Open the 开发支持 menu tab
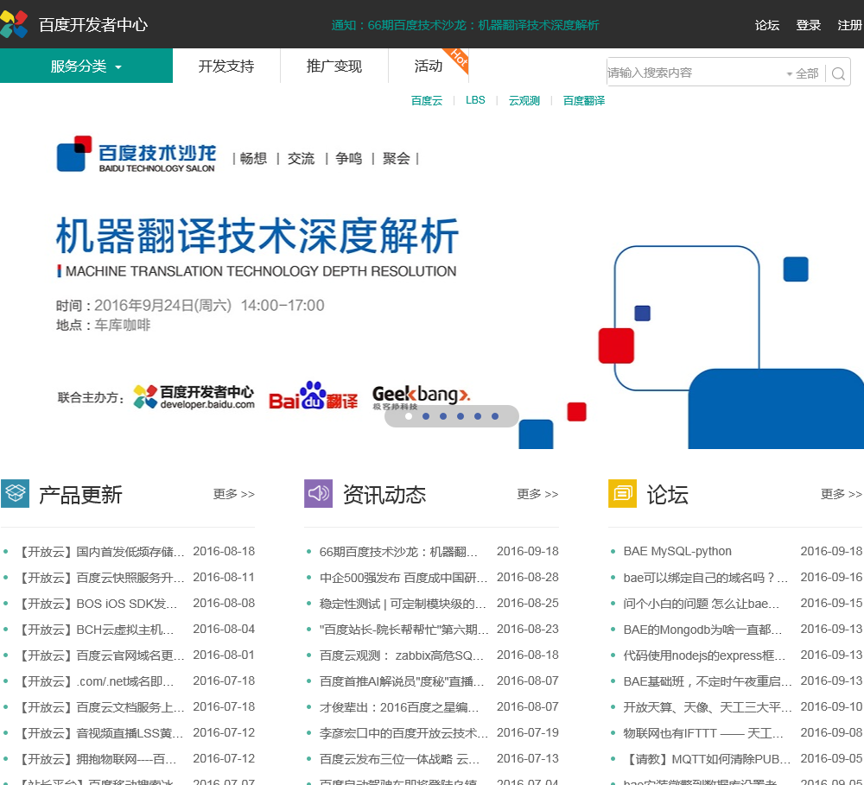 click(x=226, y=66)
